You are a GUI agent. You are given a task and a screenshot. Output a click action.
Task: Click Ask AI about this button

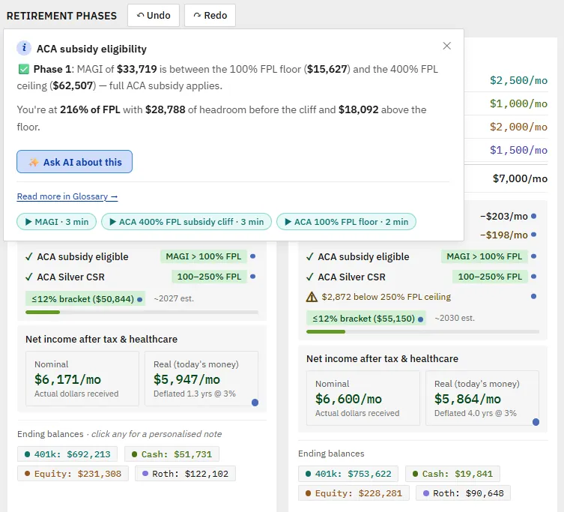click(74, 162)
